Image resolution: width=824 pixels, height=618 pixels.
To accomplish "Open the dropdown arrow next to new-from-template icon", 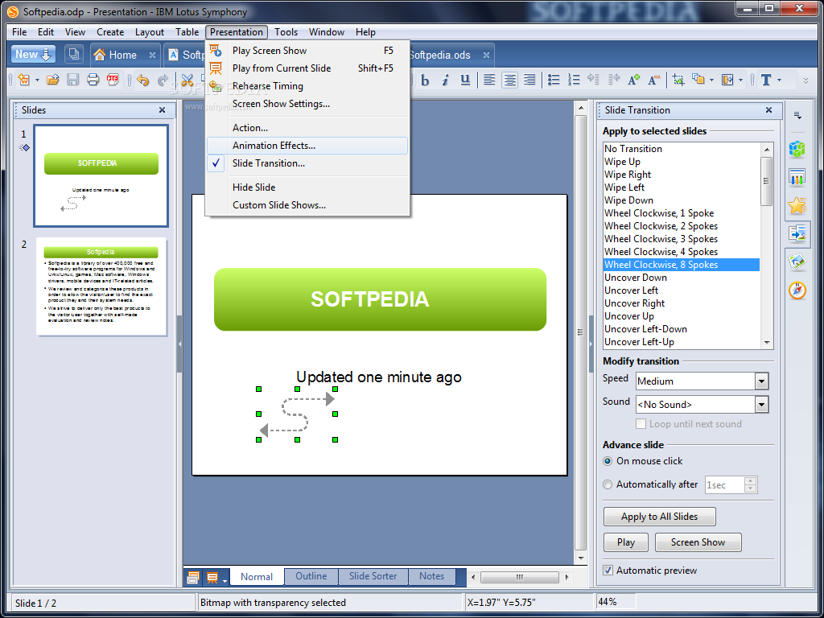I will [x=37, y=80].
